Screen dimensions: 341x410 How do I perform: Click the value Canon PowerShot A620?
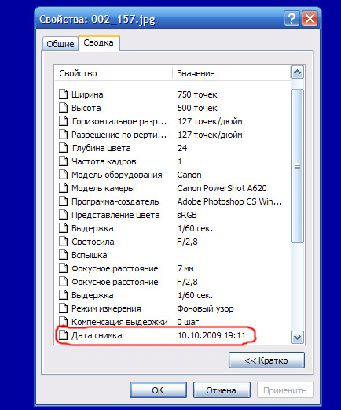222,188
